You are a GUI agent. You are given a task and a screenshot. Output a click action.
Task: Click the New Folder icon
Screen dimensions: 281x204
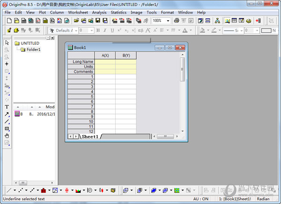[x=16, y=21]
